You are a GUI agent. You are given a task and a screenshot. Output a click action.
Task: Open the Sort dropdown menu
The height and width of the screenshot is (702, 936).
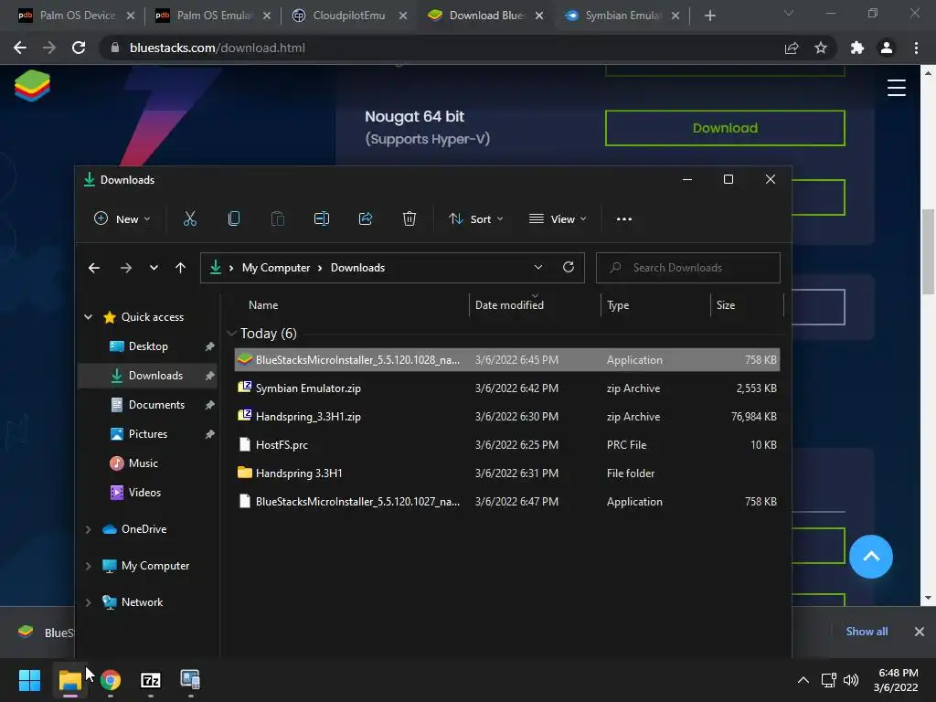point(475,219)
